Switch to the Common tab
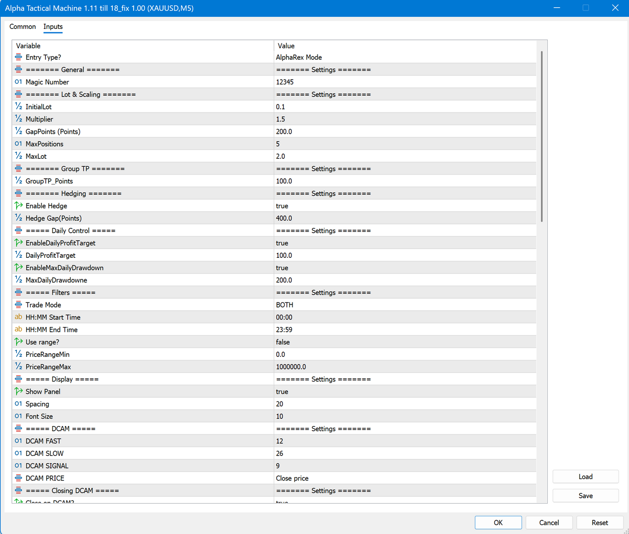 point(23,27)
